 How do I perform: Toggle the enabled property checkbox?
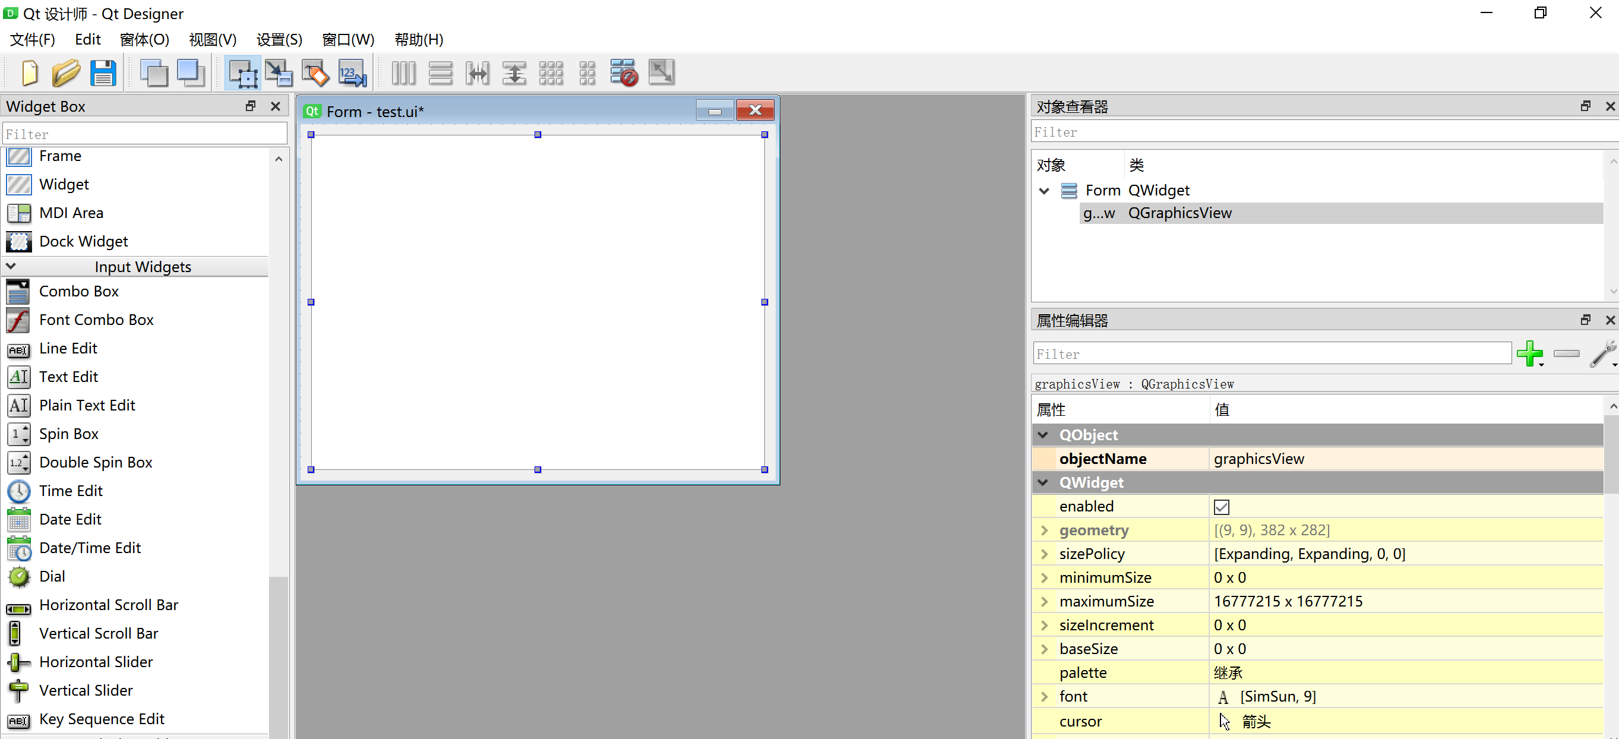pyautogui.click(x=1221, y=507)
